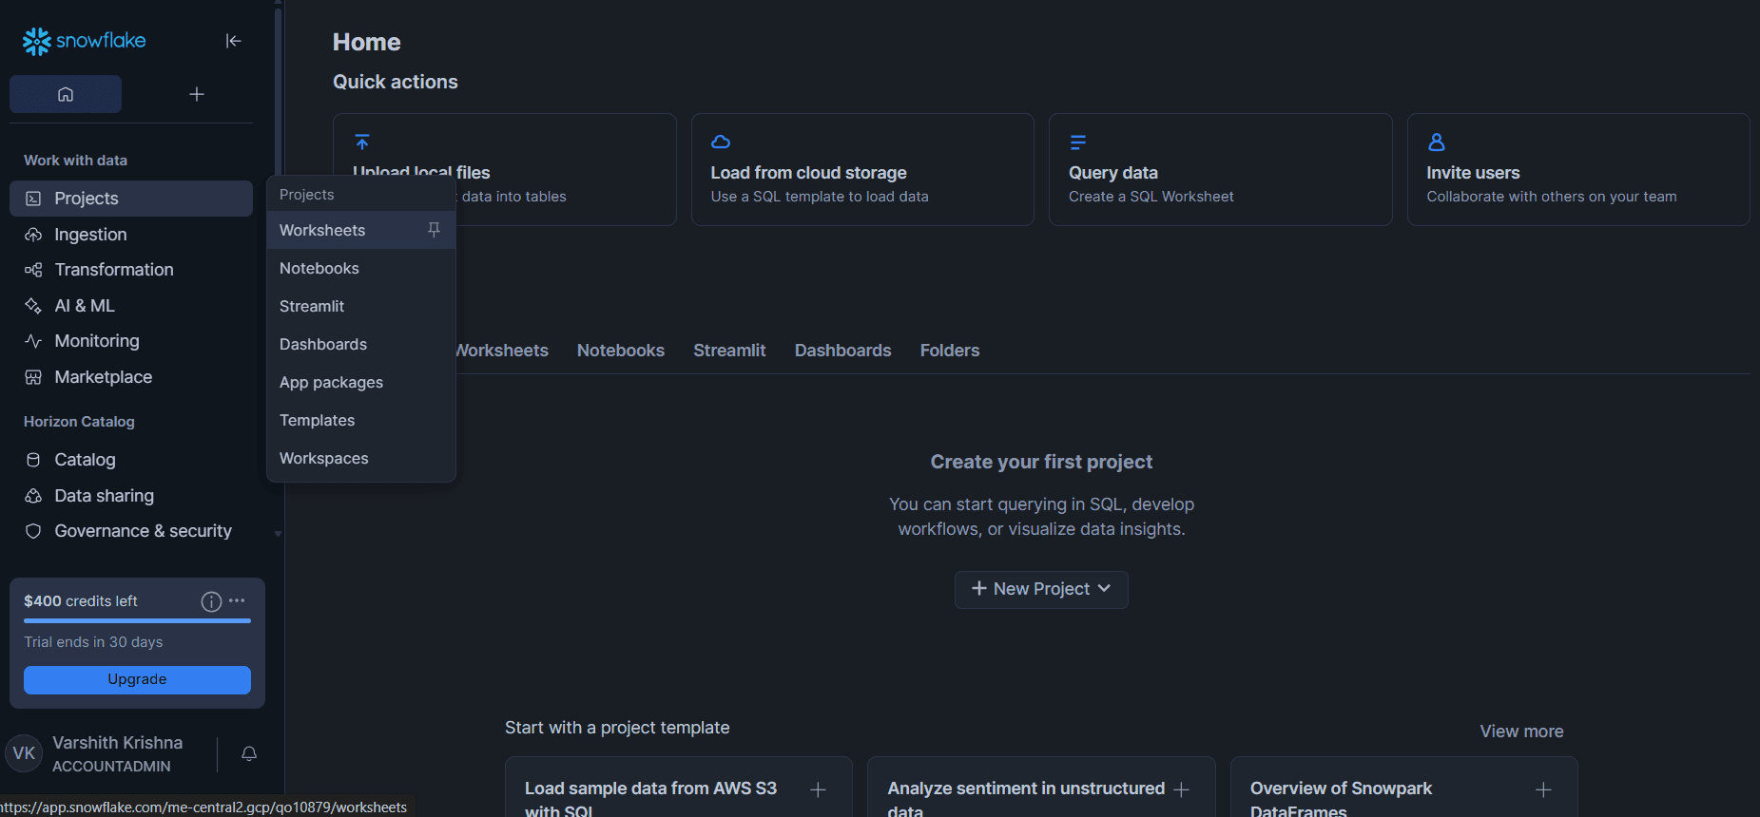Click the upload arrow icon
Viewport: 1760px width, 817px height.
coord(362,142)
